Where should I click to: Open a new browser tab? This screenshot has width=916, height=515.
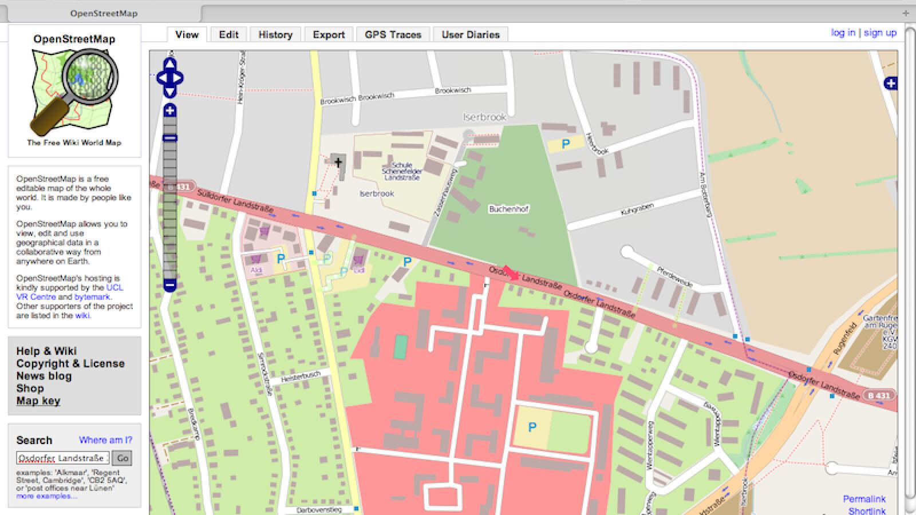(x=905, y=13)
